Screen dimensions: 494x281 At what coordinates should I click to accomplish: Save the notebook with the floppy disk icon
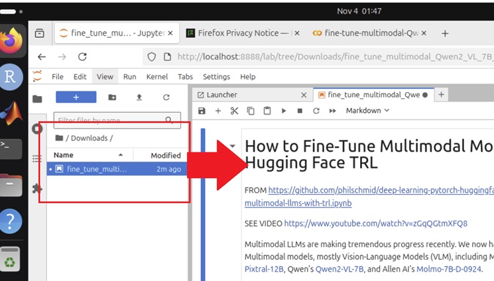click(x=202, y=111)
